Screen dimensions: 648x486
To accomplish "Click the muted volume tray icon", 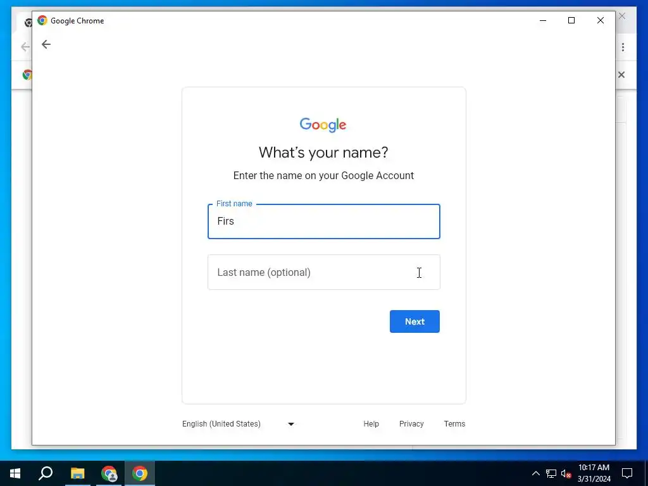I will [566, 473].
